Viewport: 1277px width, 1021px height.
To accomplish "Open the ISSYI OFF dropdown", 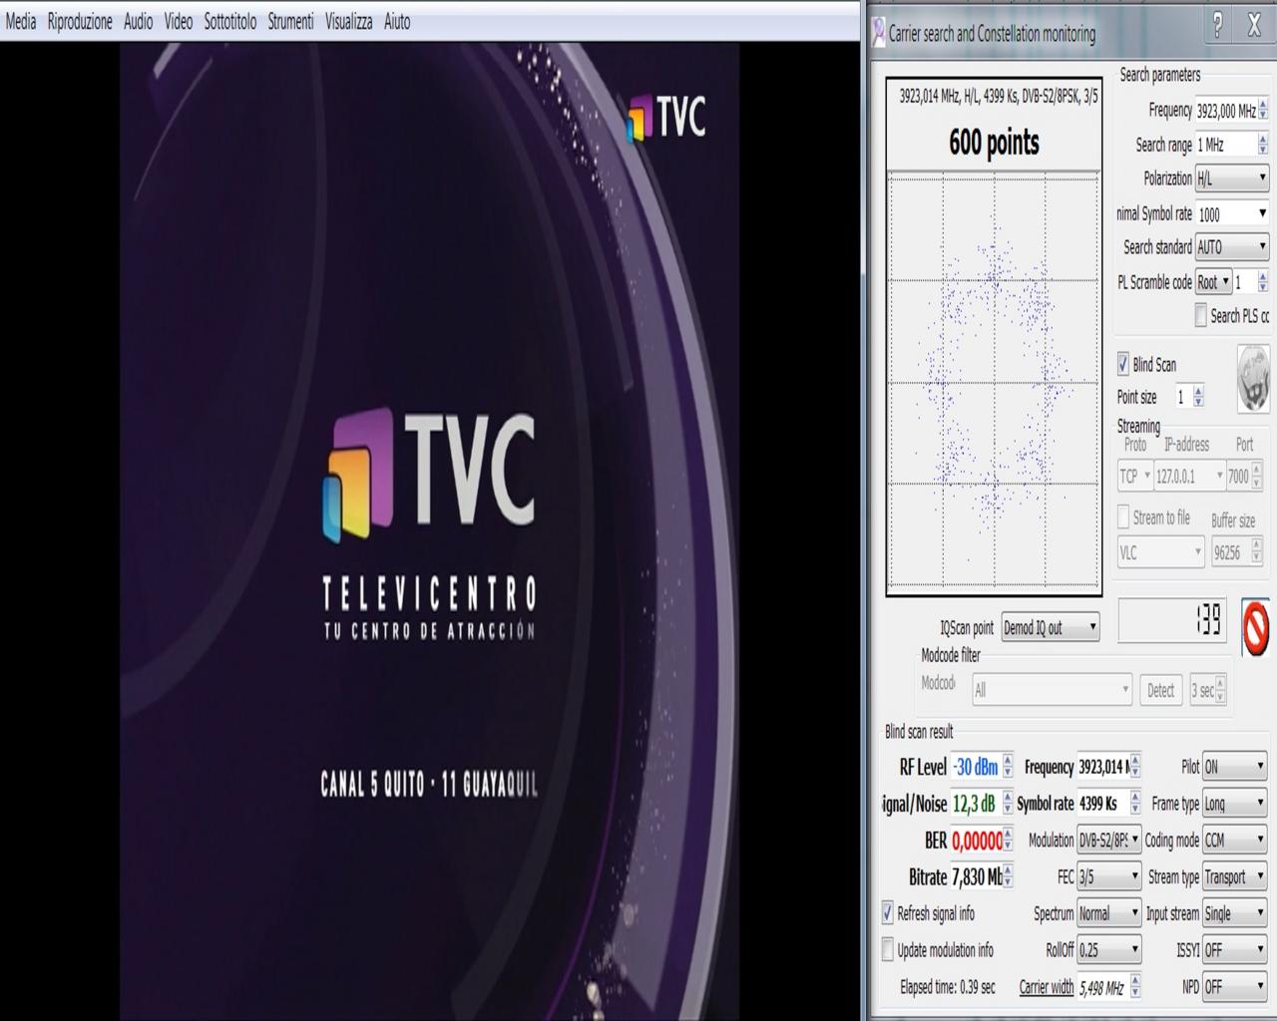I will (x=1235, y=950).
